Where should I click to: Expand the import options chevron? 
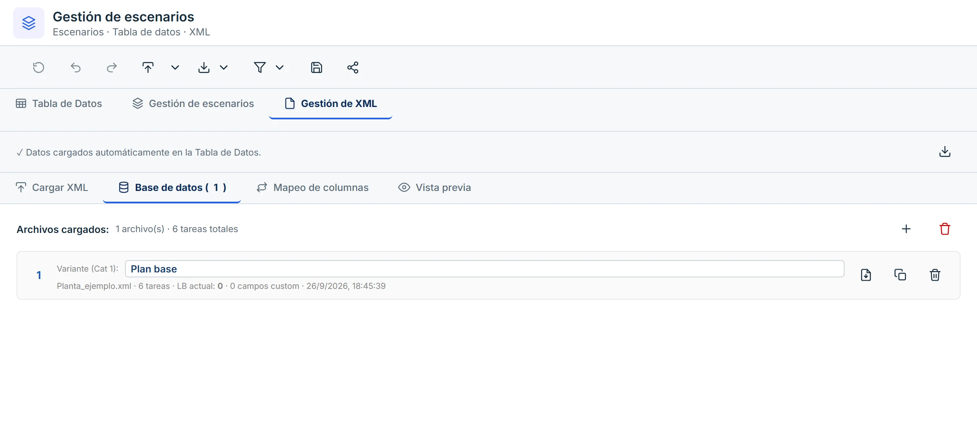tap(175, 67)
